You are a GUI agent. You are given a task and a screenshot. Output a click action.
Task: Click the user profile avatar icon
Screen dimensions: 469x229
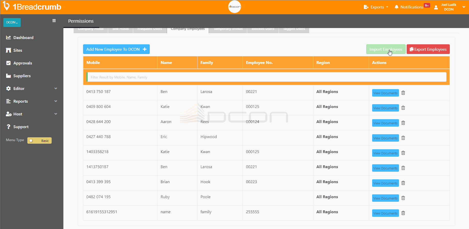coord(436,7)
